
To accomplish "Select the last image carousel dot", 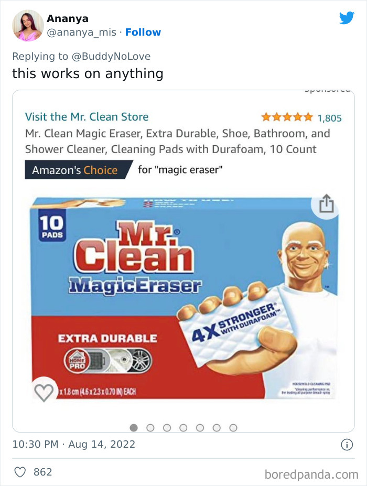I will tap(233, 428).
